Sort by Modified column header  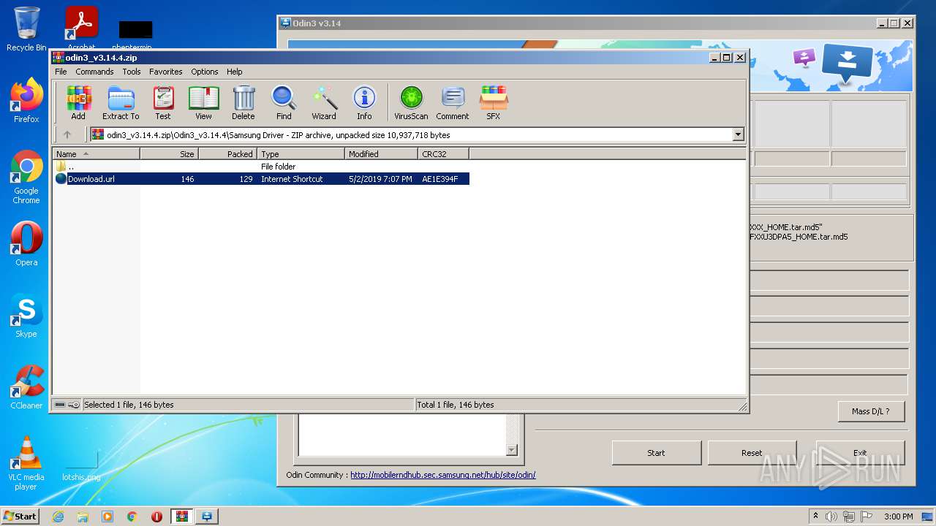[x=381, y=154]
